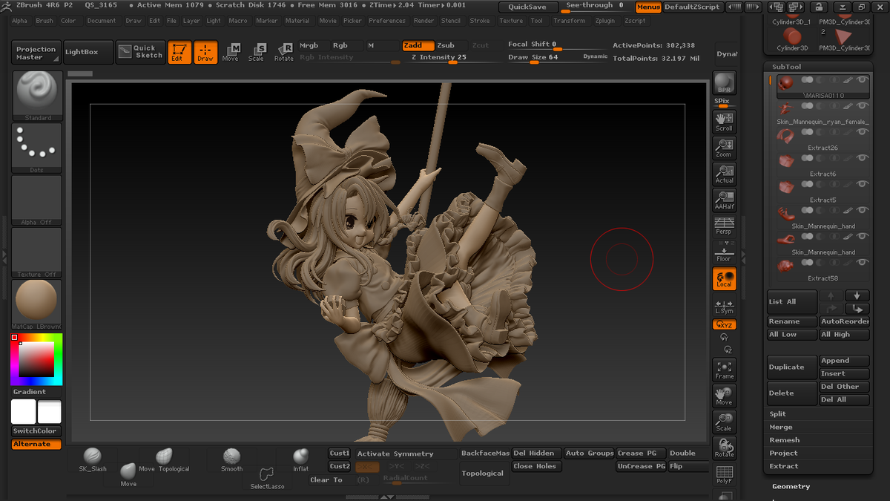Toggle Edit mode

179,52
